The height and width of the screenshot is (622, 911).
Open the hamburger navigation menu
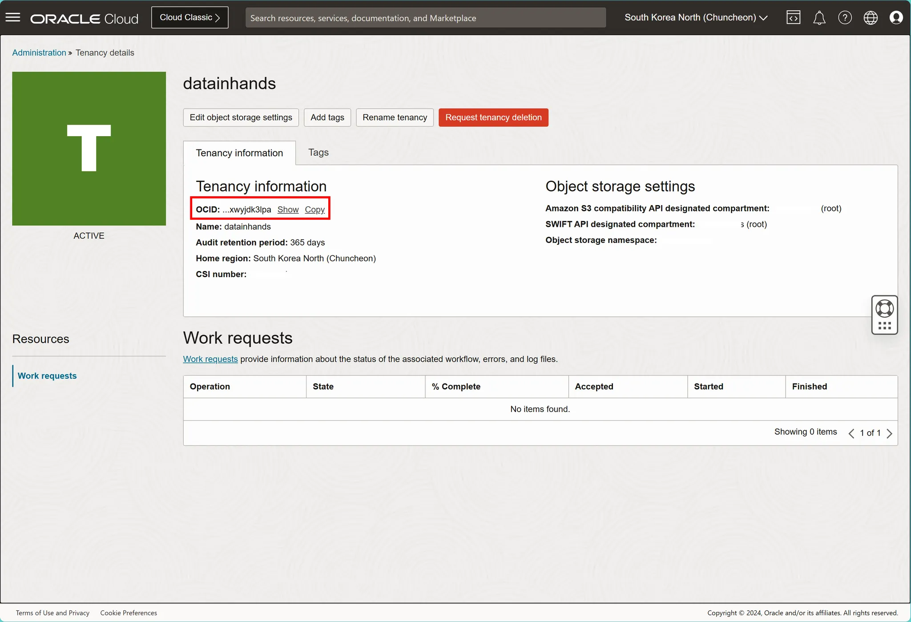(13, 17)
